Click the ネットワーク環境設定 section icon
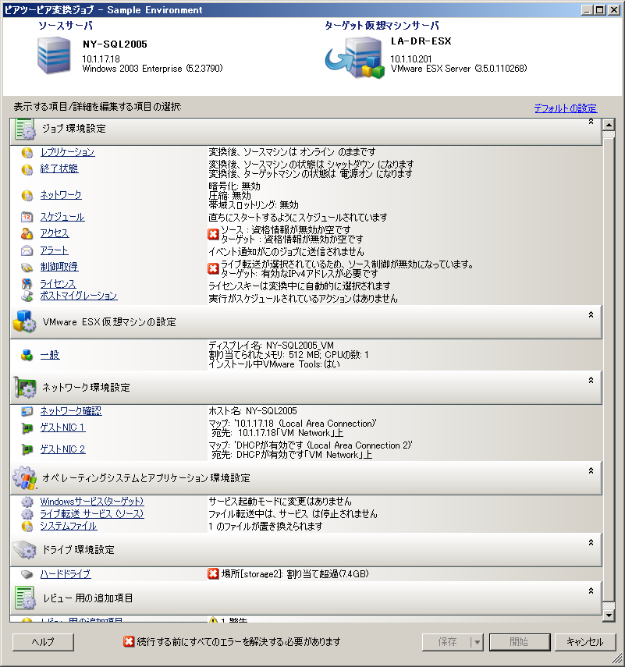625x667 pixels. click(x=25, y=387)
